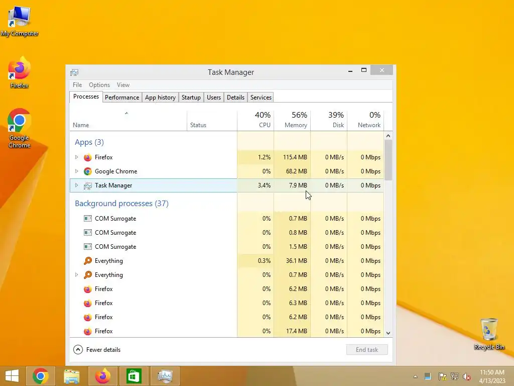Open the Store app on taskbar
514x386 pixels.
point(134,376)
